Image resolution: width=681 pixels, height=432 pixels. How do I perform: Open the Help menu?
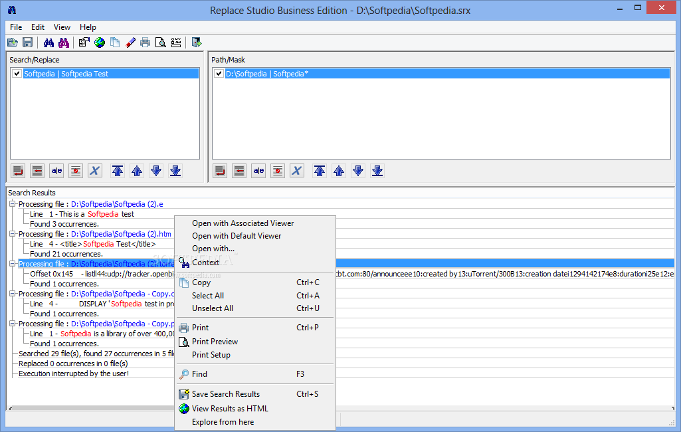pos(88,27)
